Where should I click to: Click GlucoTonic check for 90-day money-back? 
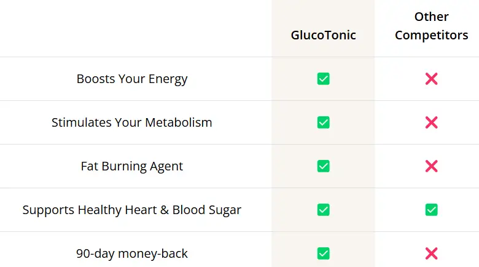323,253
